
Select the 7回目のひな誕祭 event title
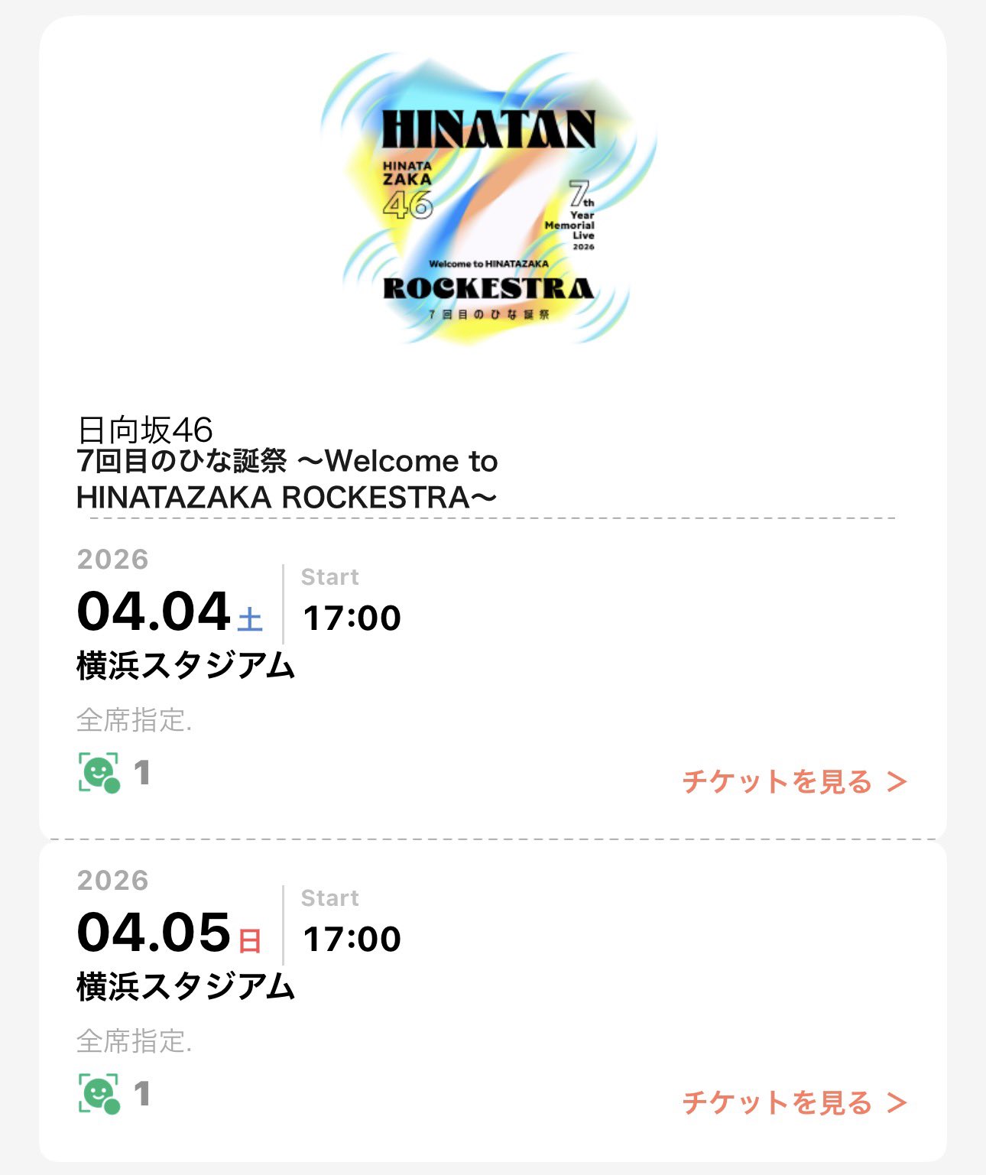(x=287, y=479)
